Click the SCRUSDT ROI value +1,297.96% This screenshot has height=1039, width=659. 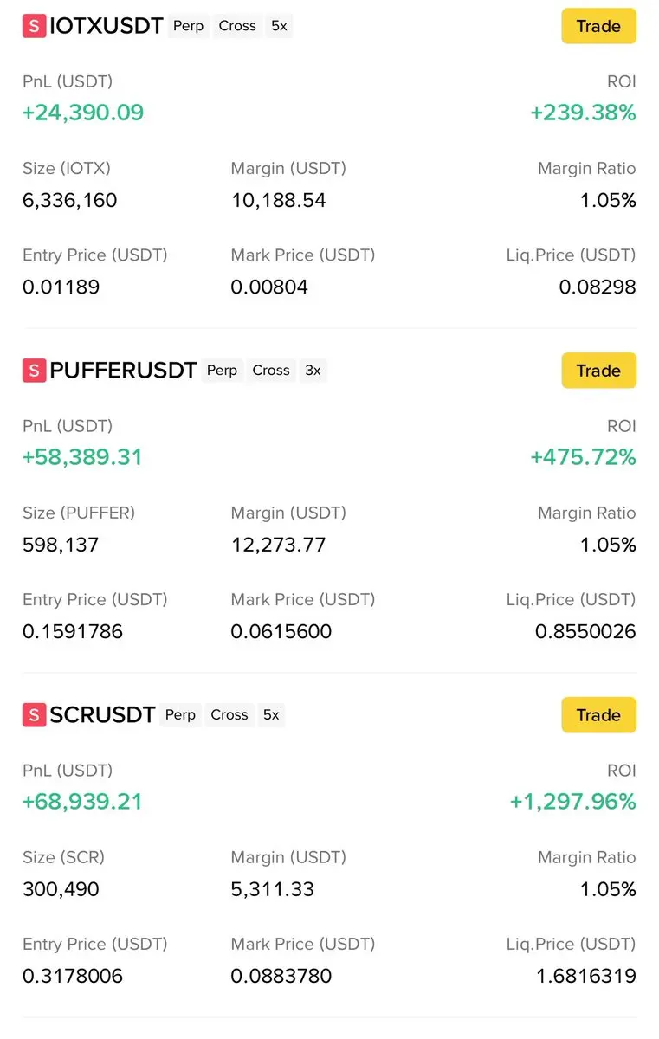point(572,802)
